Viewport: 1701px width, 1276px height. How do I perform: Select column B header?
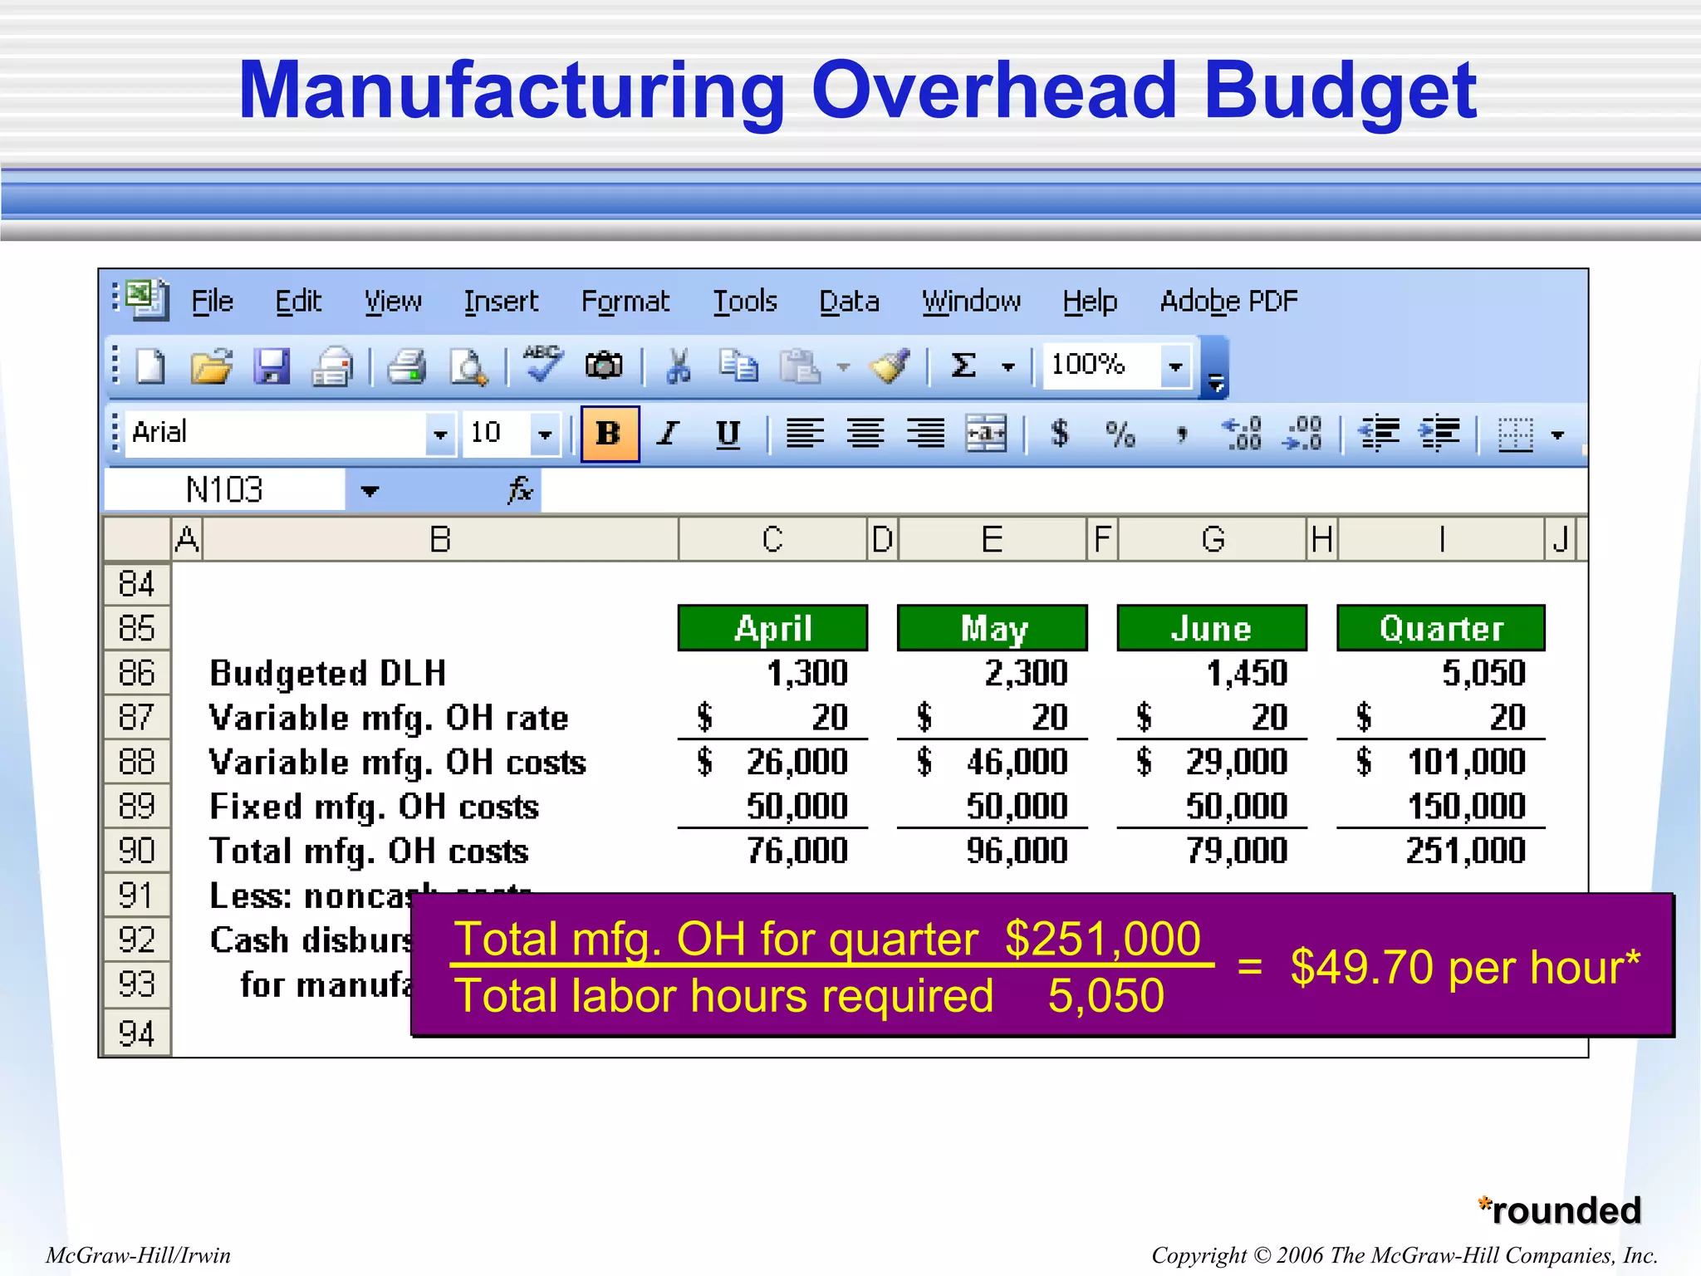tap(440, 539)
